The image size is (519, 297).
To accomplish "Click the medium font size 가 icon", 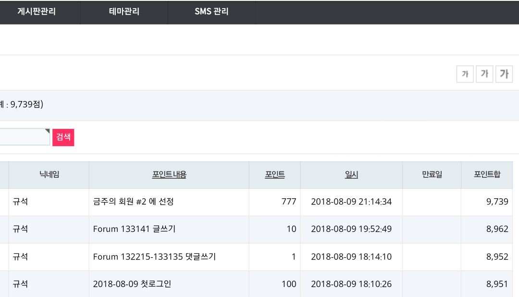I will [x=484, y=74].
